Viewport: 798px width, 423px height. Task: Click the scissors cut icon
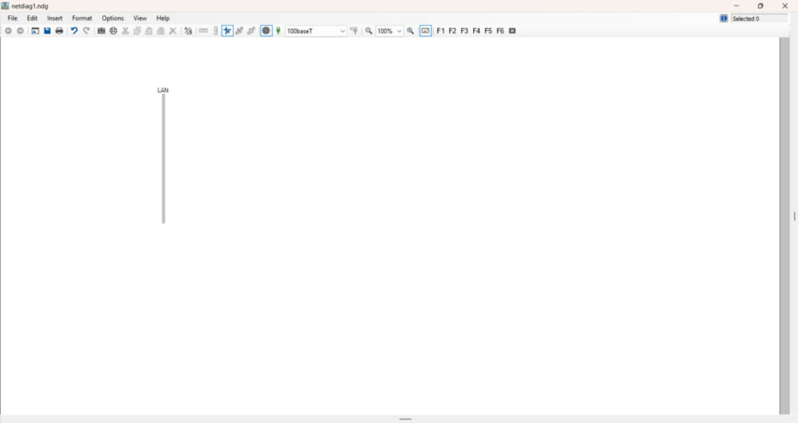point(125,31)
